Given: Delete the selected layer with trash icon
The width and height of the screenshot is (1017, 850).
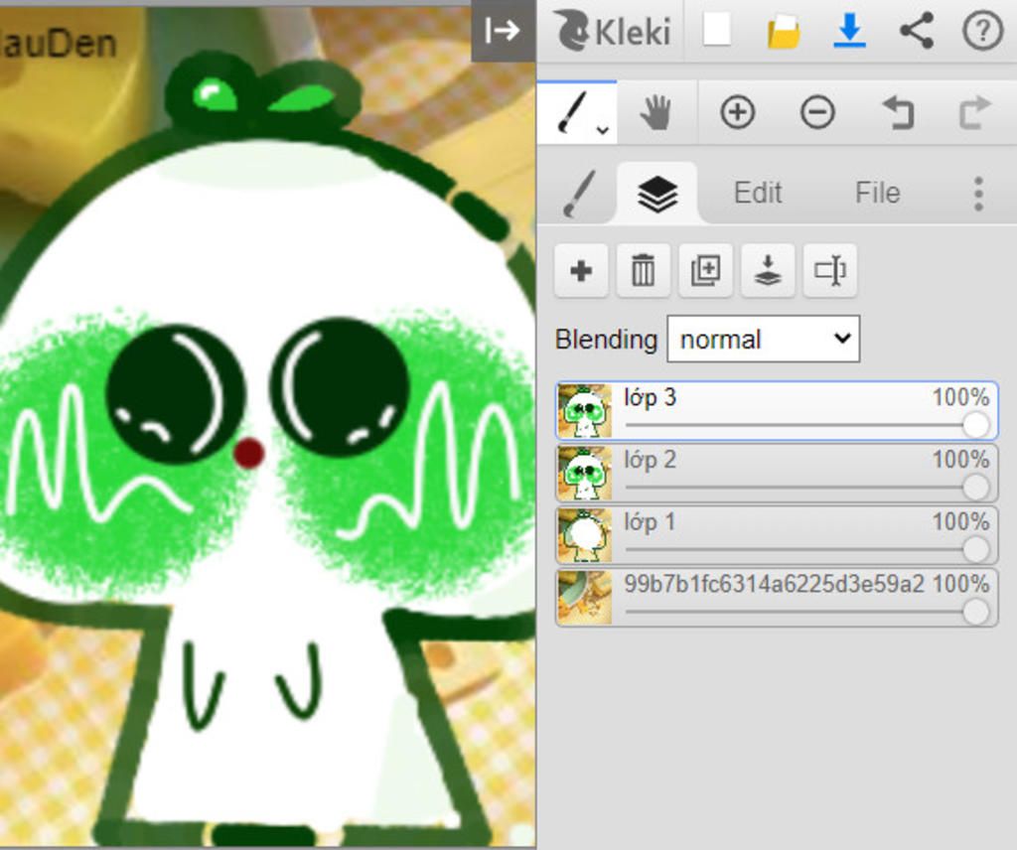Looking at the screenshot, I should point(643,270).
